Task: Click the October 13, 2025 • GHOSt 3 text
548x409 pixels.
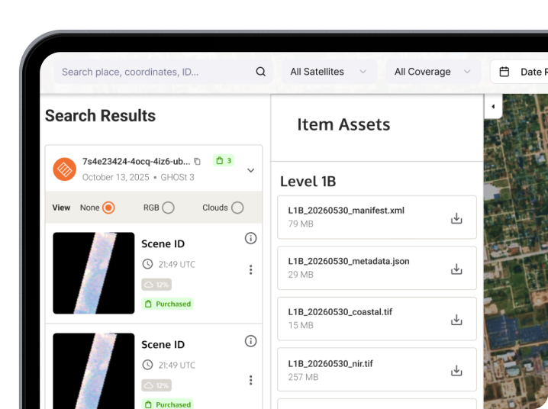Action: 138,177
